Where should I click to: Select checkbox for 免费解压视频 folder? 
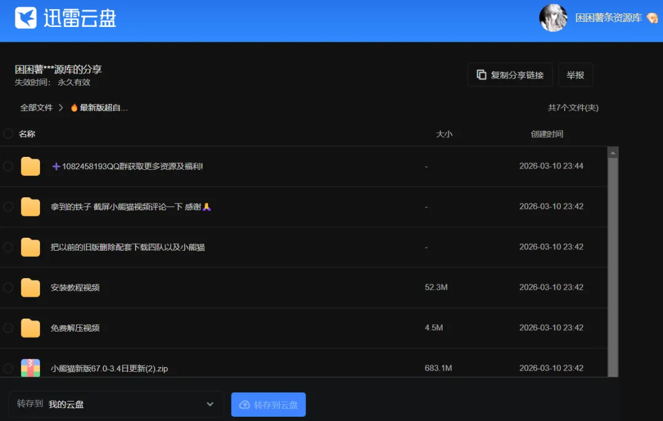[x=8, y=328]
